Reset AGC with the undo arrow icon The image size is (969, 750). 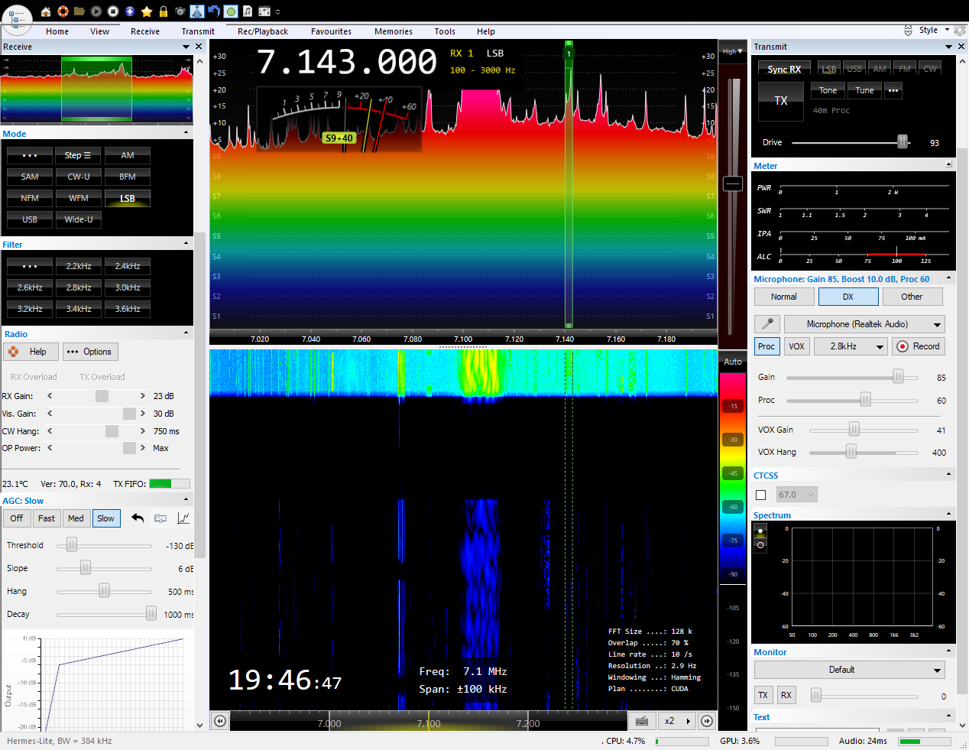[x=138, y=518]
